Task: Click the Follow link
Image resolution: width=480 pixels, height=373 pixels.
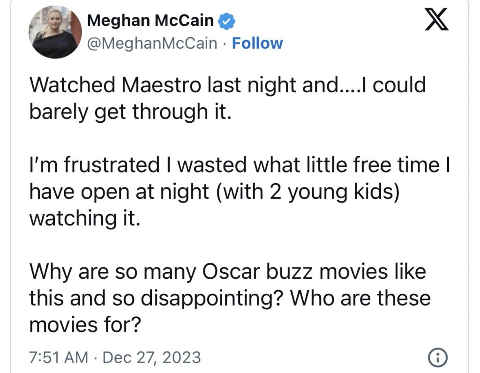Action: pyautogui.click(x=257, y=43)
